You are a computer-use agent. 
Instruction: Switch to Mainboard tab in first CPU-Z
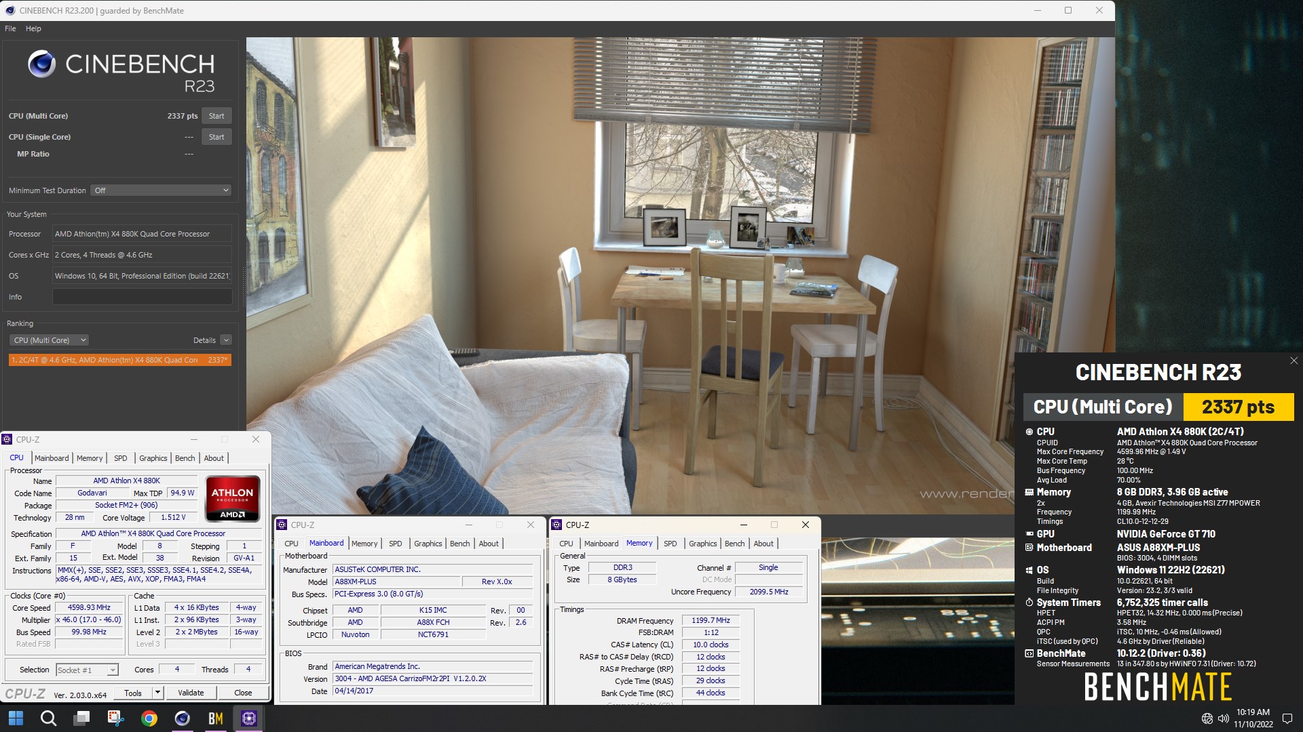pyautogui.click(x=52, y=458)
